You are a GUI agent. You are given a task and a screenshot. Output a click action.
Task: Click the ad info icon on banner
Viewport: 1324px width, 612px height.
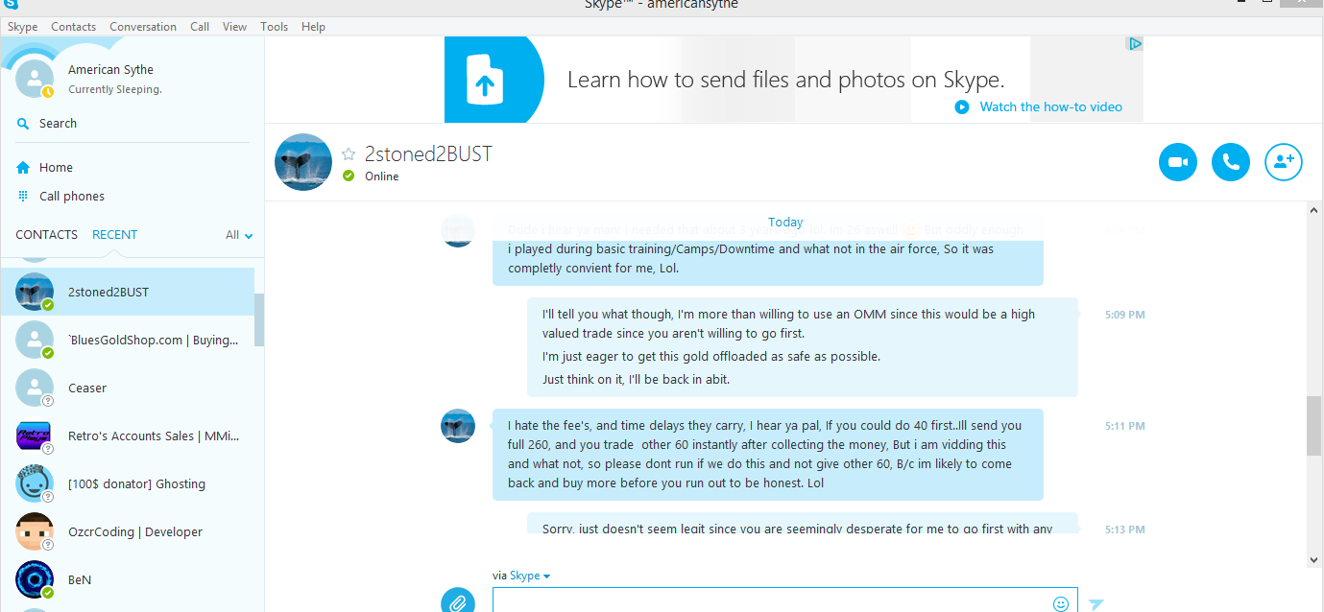pos(1135,43)
